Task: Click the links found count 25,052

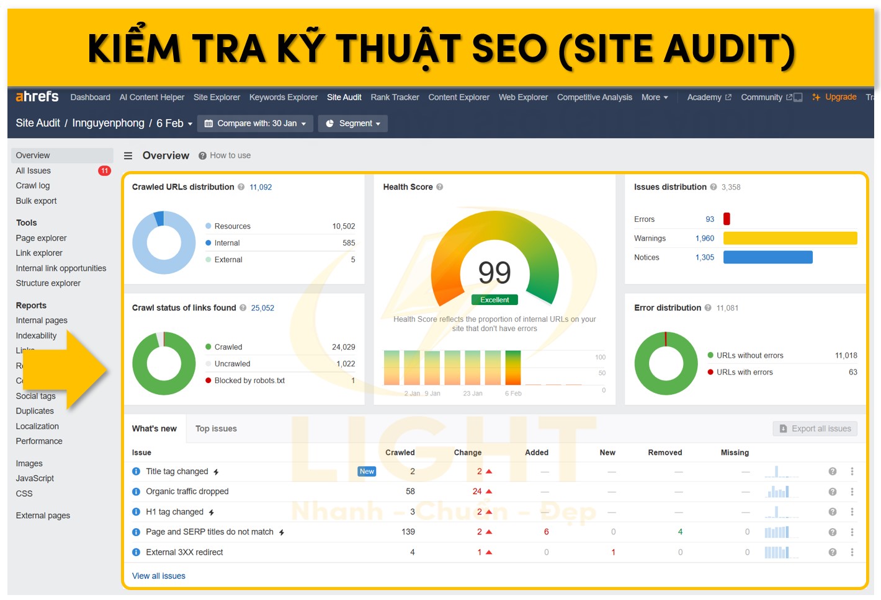Action: tap(262, 308)
